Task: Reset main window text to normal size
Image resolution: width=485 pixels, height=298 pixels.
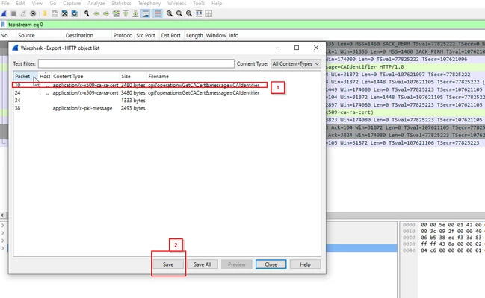Action: point(189,13)
